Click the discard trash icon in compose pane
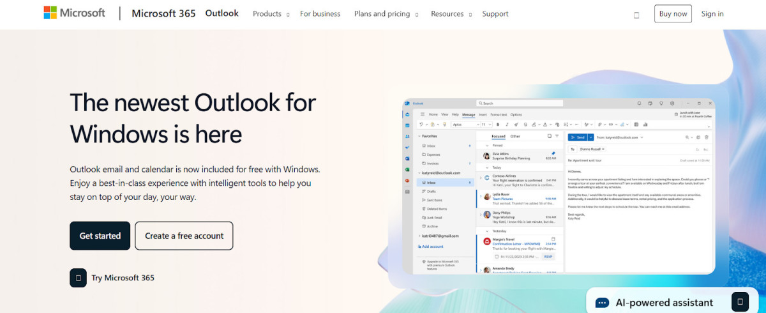This screenshot has height=313, width=766. point(707,137)
